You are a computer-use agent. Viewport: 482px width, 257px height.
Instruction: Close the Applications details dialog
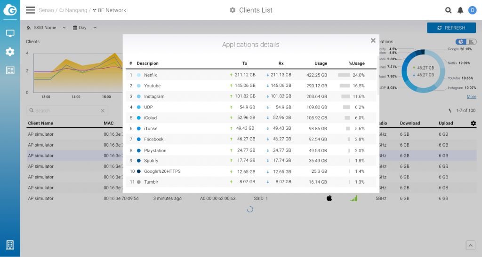(x=373, y=40)
